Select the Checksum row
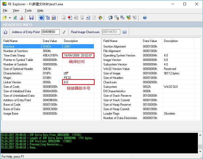This screenshot has height=159, width=203. click(148, 82)
